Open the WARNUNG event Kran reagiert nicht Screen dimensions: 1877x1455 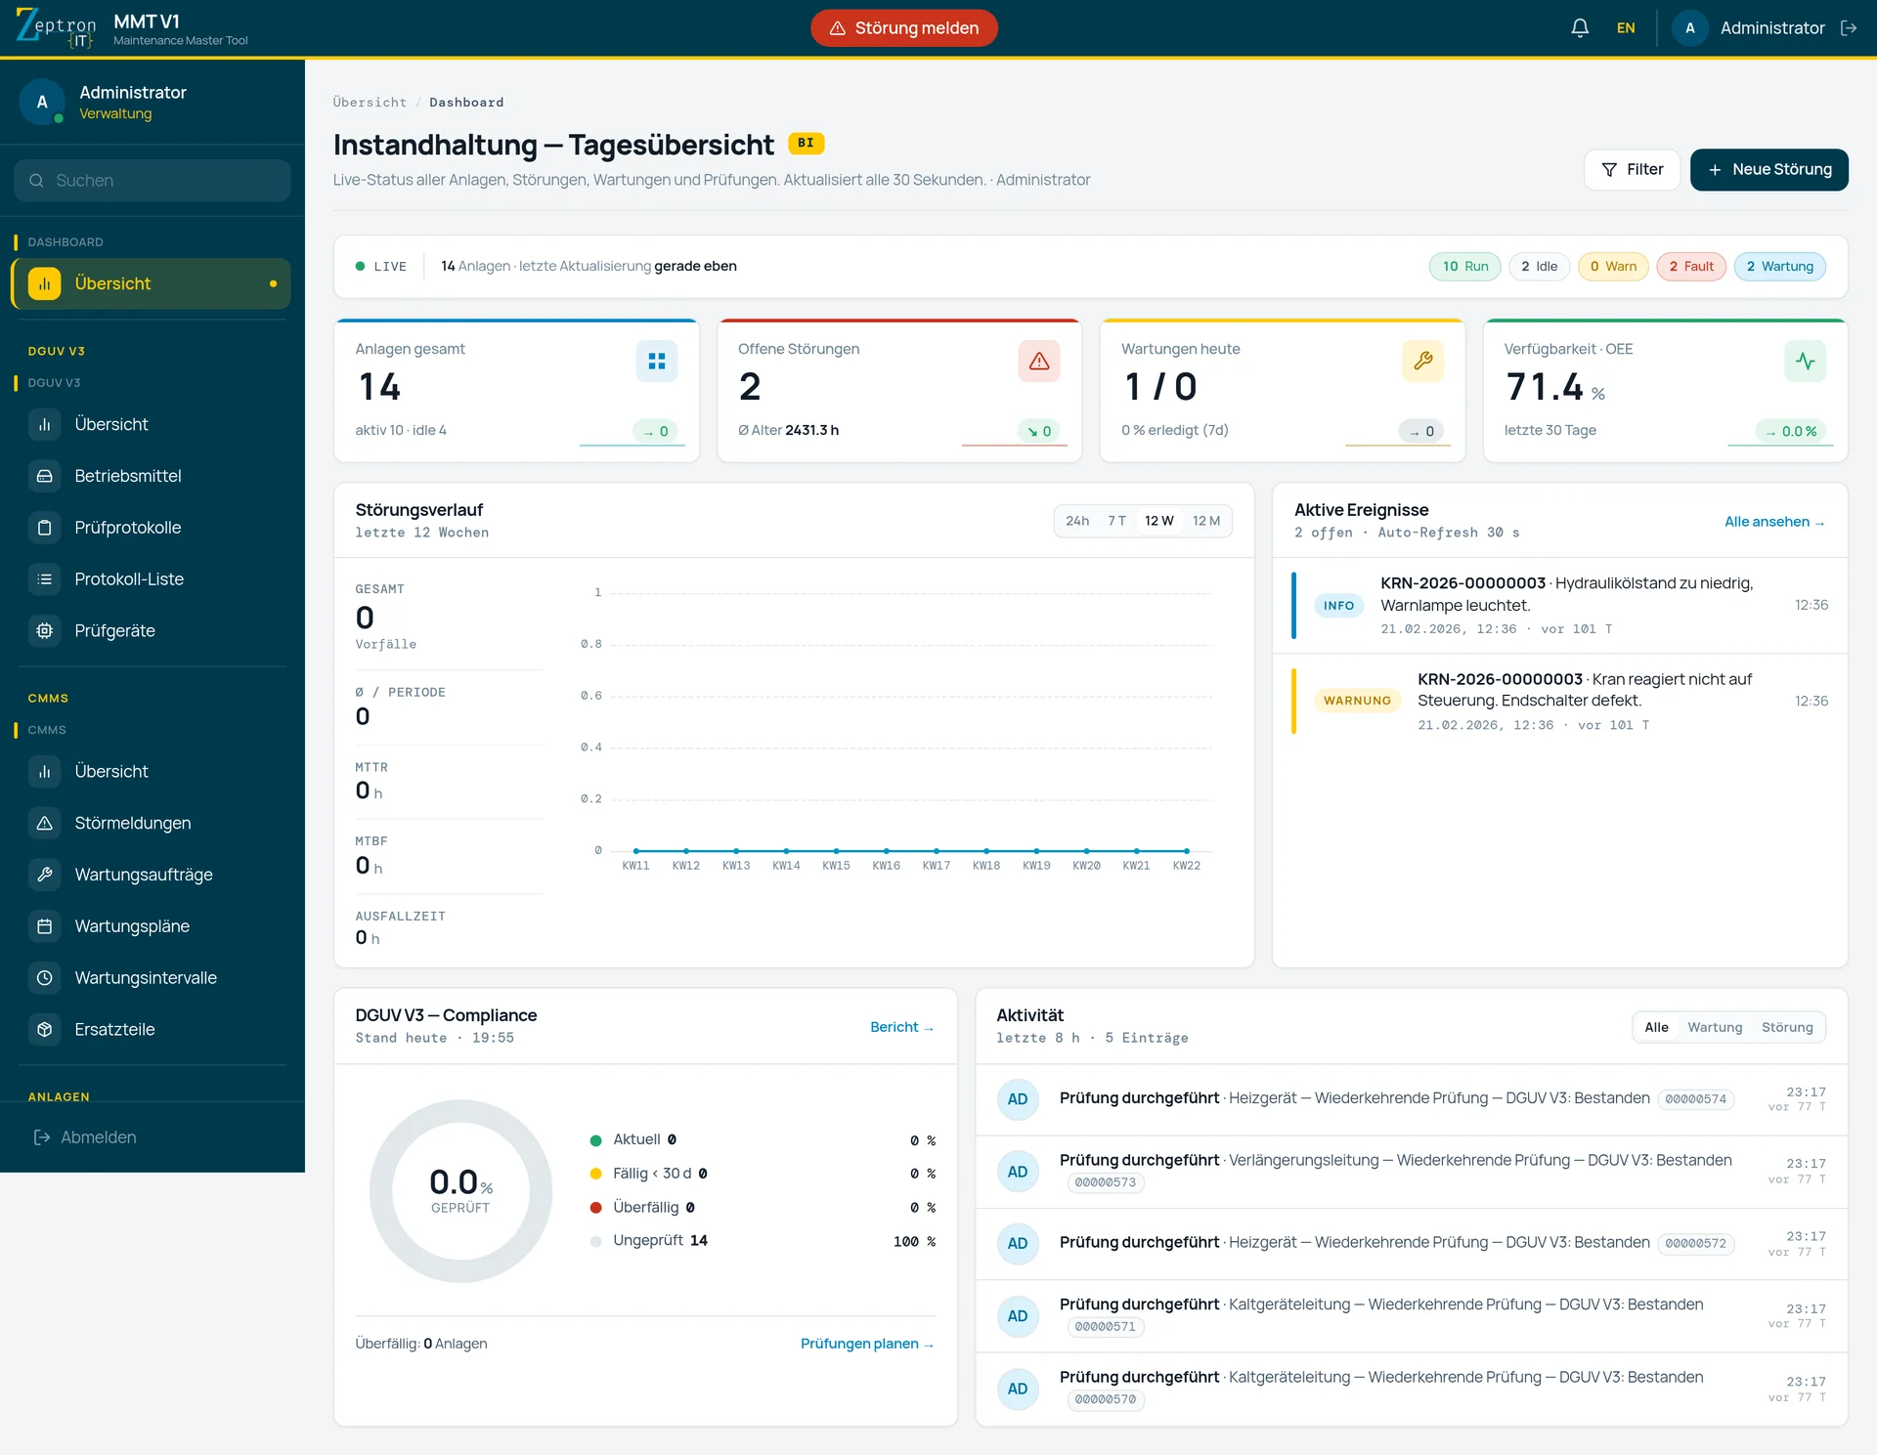point(1559,702)
